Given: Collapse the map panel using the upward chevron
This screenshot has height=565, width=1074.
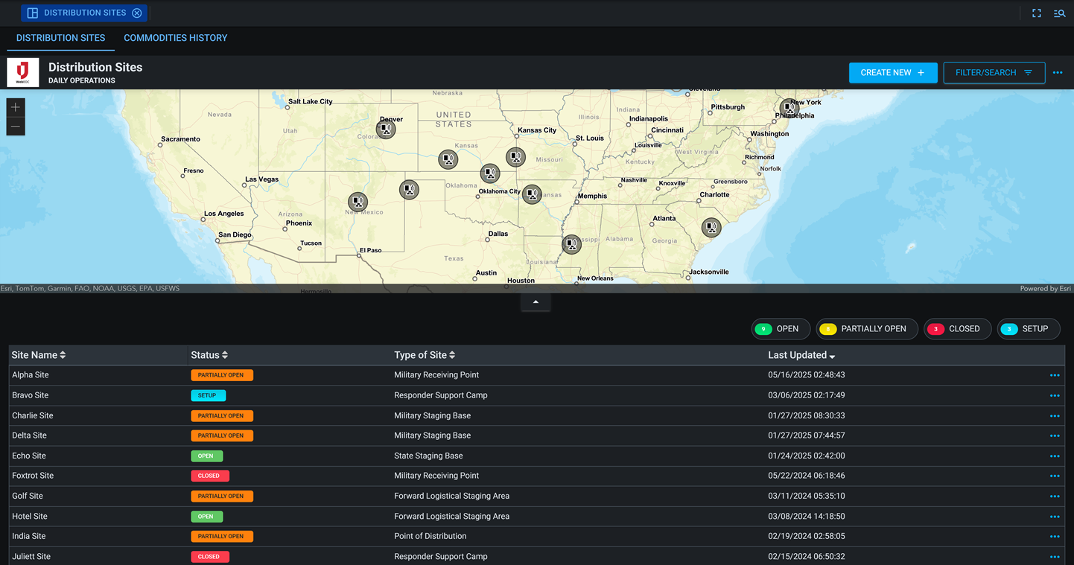Looking at the screenshot, I should pyautogui.click(x=536, y=301).
